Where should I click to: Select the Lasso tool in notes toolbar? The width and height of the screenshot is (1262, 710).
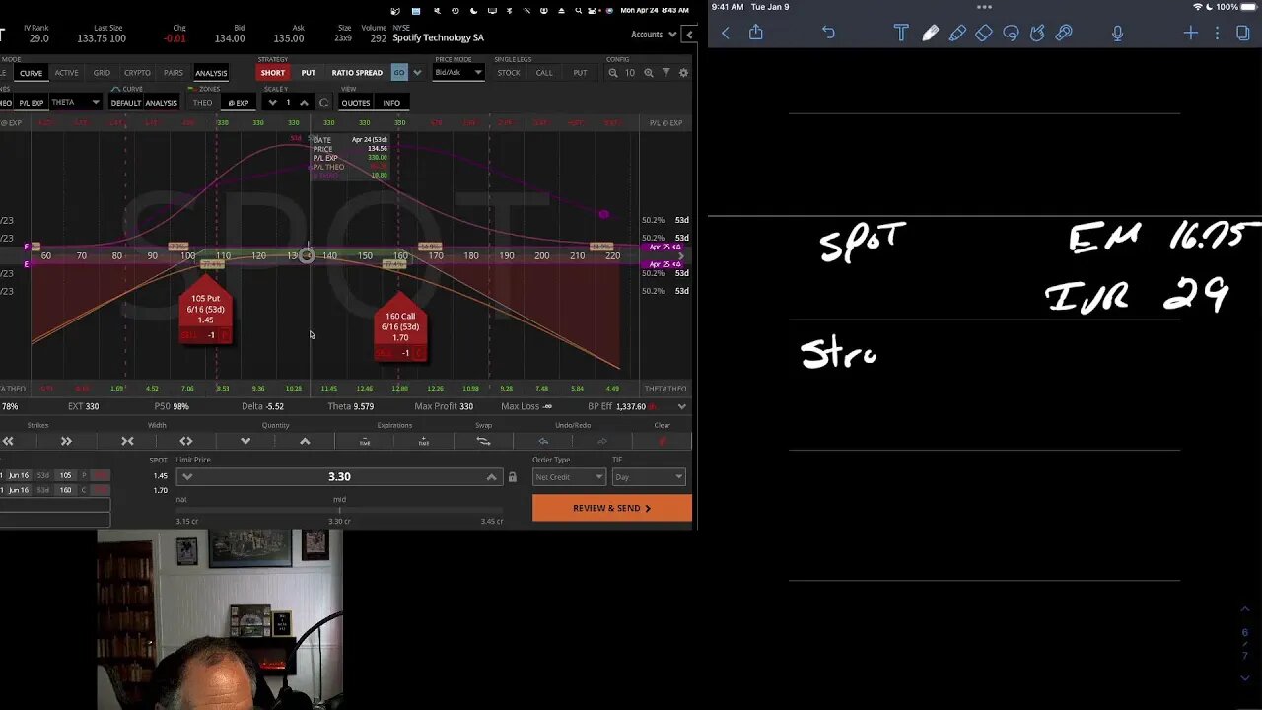click(1011, 33)
